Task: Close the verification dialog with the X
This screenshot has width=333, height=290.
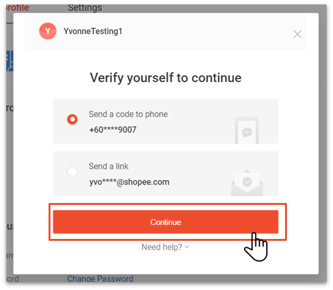Action: pos(297,34)
